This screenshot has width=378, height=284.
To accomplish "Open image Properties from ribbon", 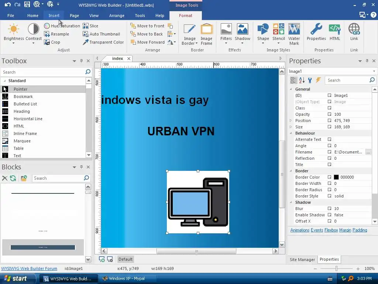I will [x=316, y=32].
